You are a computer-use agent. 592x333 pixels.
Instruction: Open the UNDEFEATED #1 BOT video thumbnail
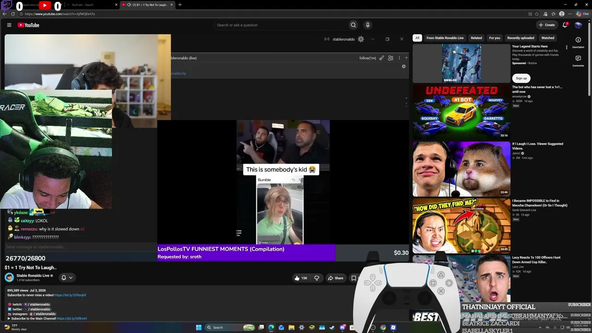pos(461,111)
